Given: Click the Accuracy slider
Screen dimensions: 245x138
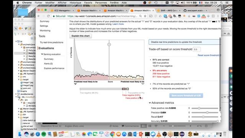Looking at the screenshot, I should click(205, 121).
